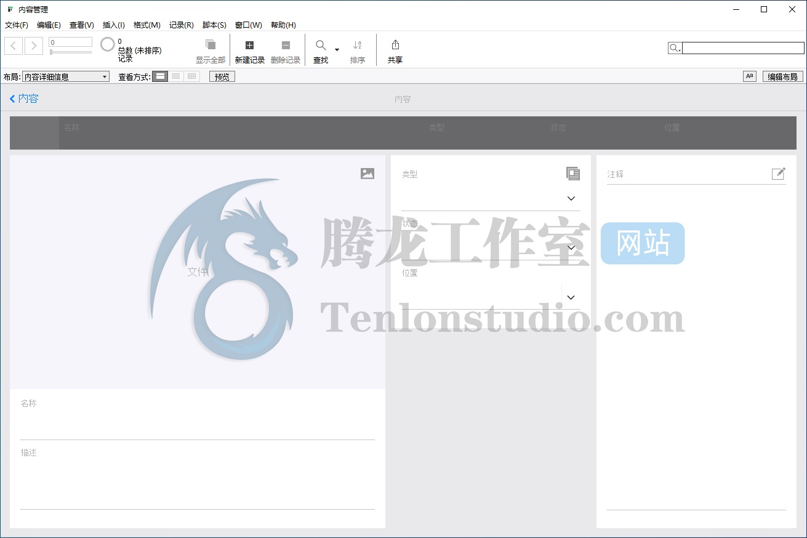
Task: Open the 文件(F) menu
Action: [x=17, y=25]
